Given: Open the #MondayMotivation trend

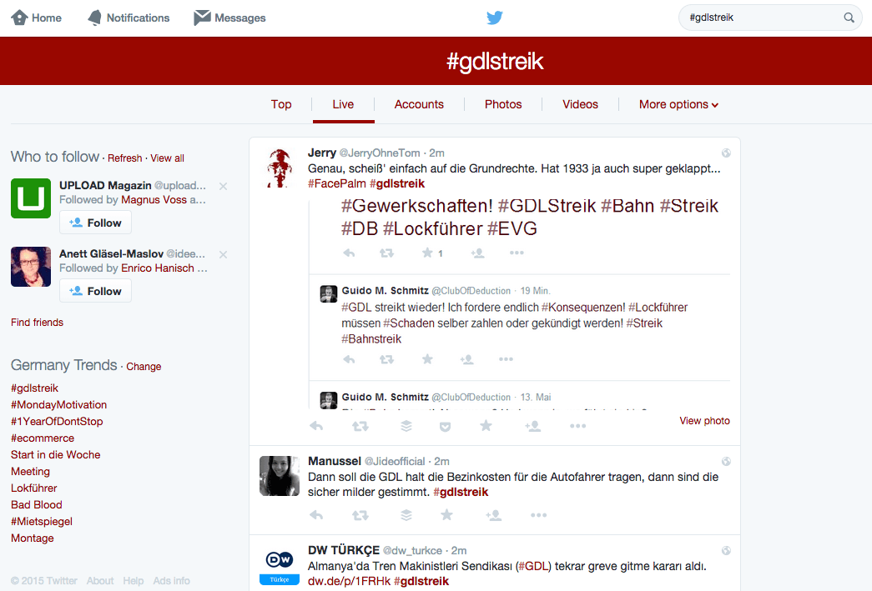Looking at the screenshot, I should point(59,405).
